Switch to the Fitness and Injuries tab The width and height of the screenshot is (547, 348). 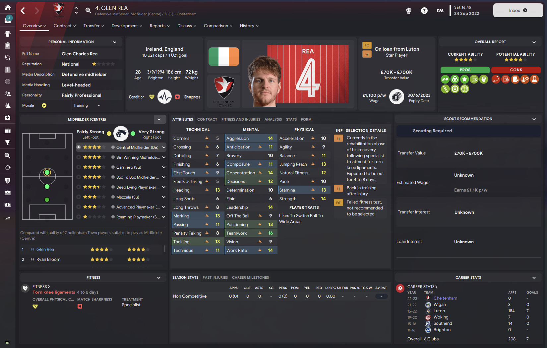point(241,119)
